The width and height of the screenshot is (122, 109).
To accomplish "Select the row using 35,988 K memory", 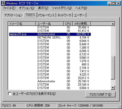I will coord(50,27).
